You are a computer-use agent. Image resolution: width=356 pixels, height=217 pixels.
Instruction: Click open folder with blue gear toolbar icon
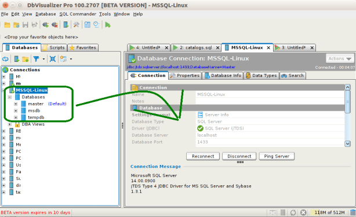[16, 25]
